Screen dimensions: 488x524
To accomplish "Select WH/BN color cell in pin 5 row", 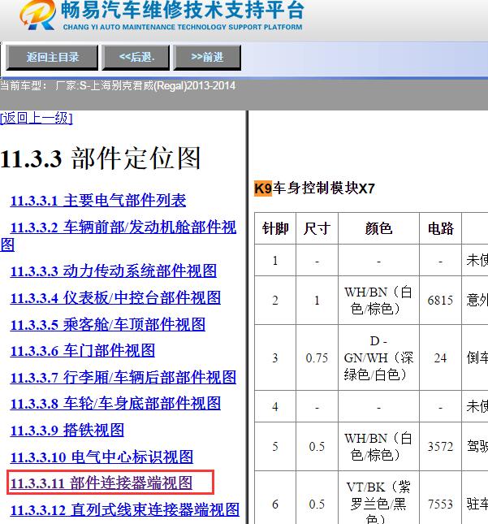I will click(x=378, y=447).
